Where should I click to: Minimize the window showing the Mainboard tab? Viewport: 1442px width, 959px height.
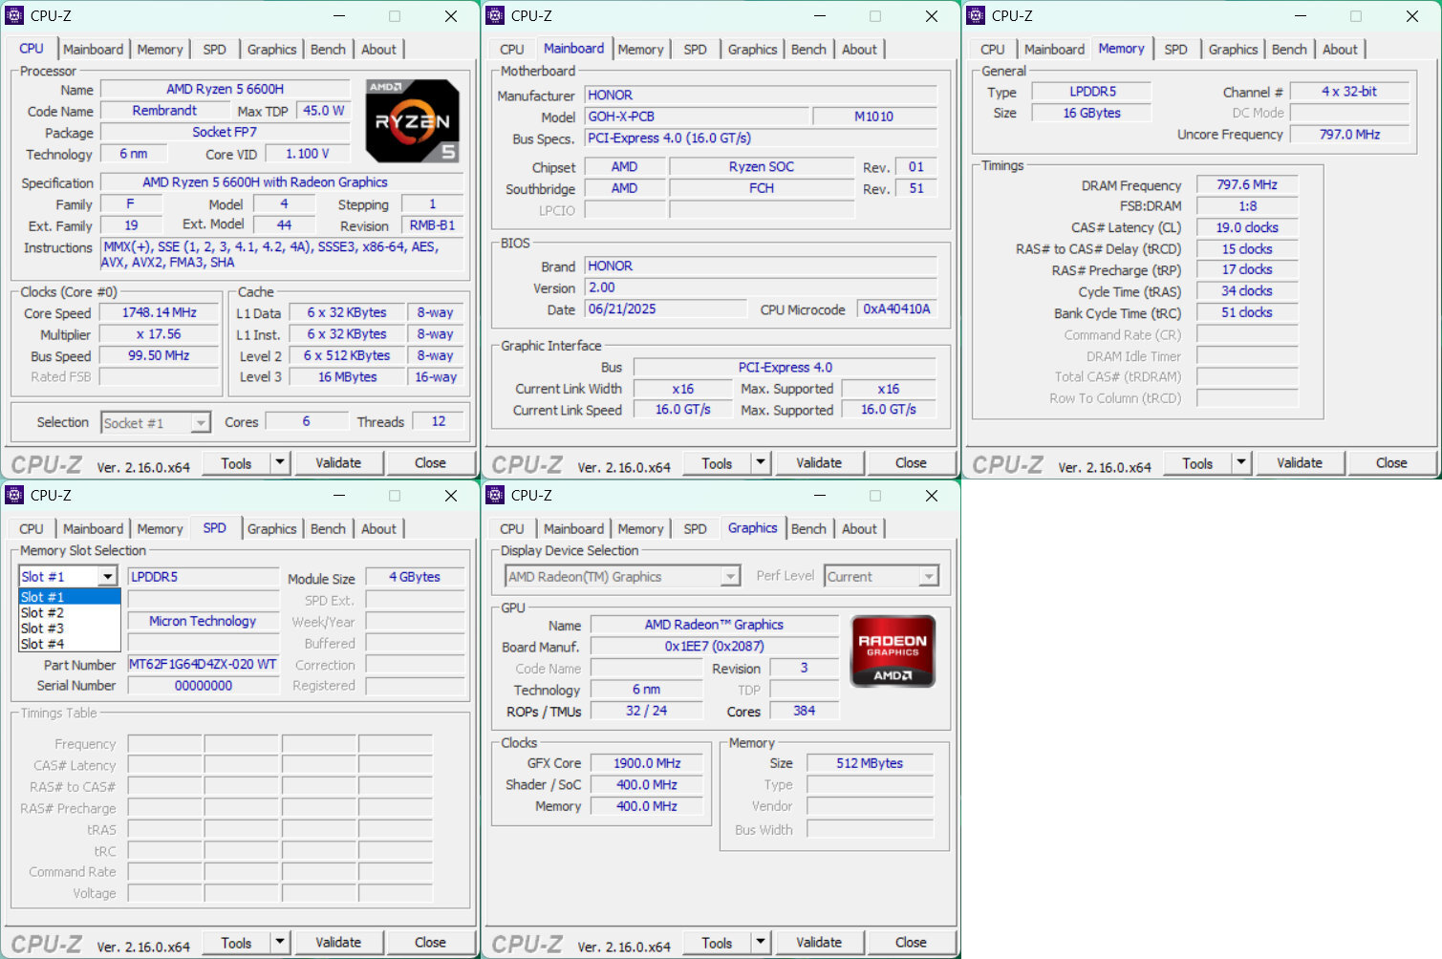(x=819, y=16)
